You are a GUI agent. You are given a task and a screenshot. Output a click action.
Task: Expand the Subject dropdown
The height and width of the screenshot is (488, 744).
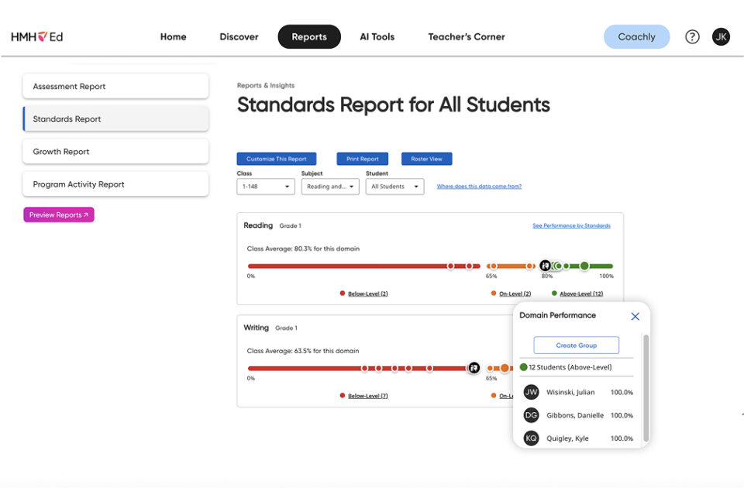330,187
